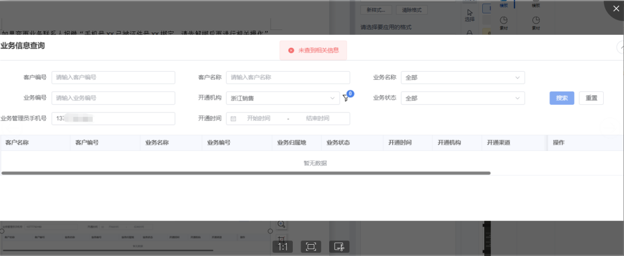Screen dimensions: 624x256
Task: Click the table's horizontal scrollbar
Action: pos(246,173)
